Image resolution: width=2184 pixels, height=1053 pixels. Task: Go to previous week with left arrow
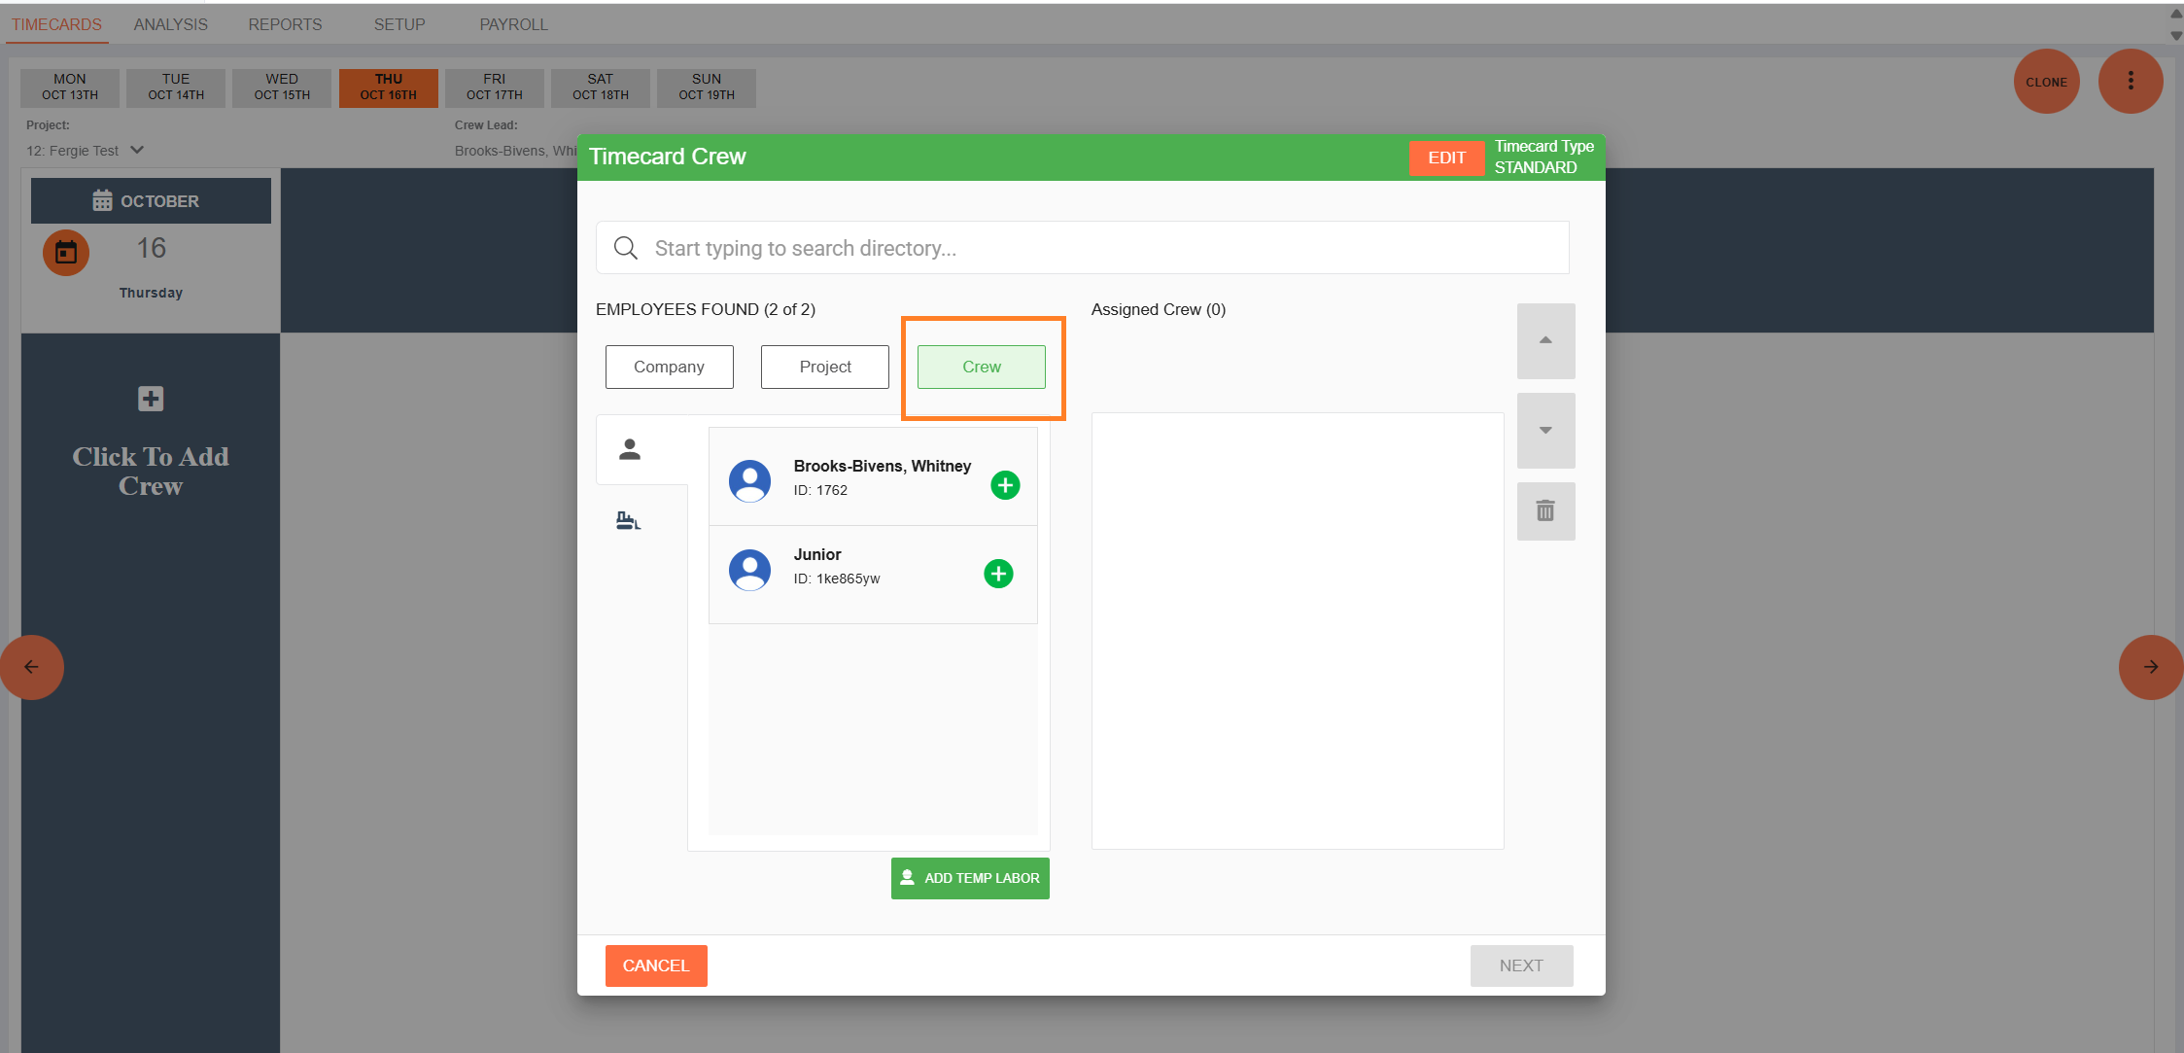coord(31,667)
